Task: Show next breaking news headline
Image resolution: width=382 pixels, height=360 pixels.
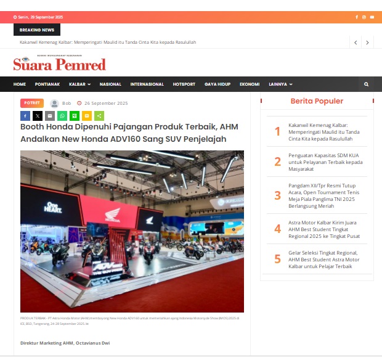Action: click(368, 43)
